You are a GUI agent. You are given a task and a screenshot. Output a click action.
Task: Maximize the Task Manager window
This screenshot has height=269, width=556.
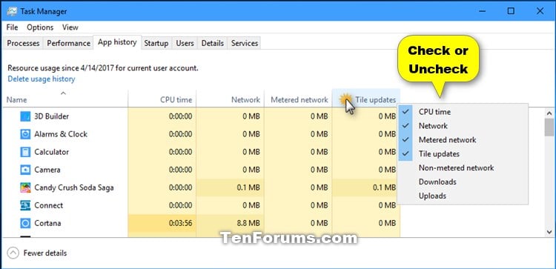point(511,11)
